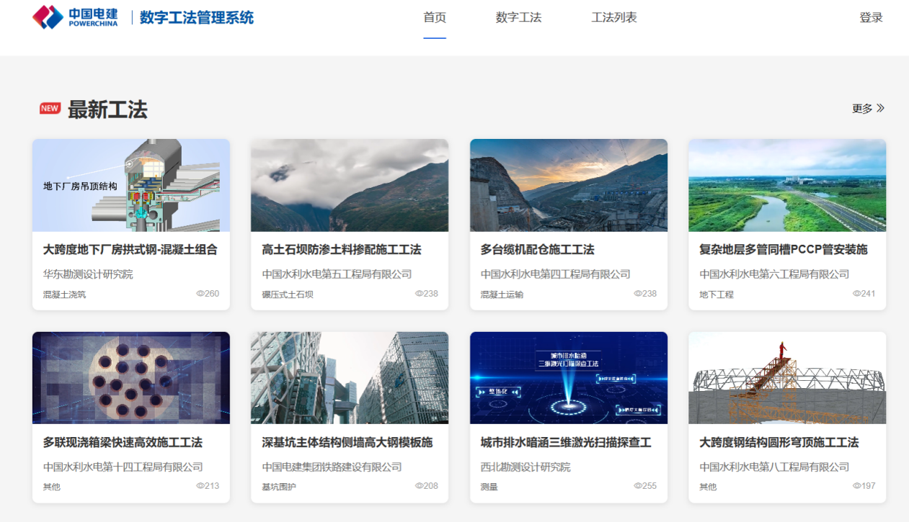
Task: Switch to the 数字工法 tab
Action: pyautogui.click(x=518, y=18)
